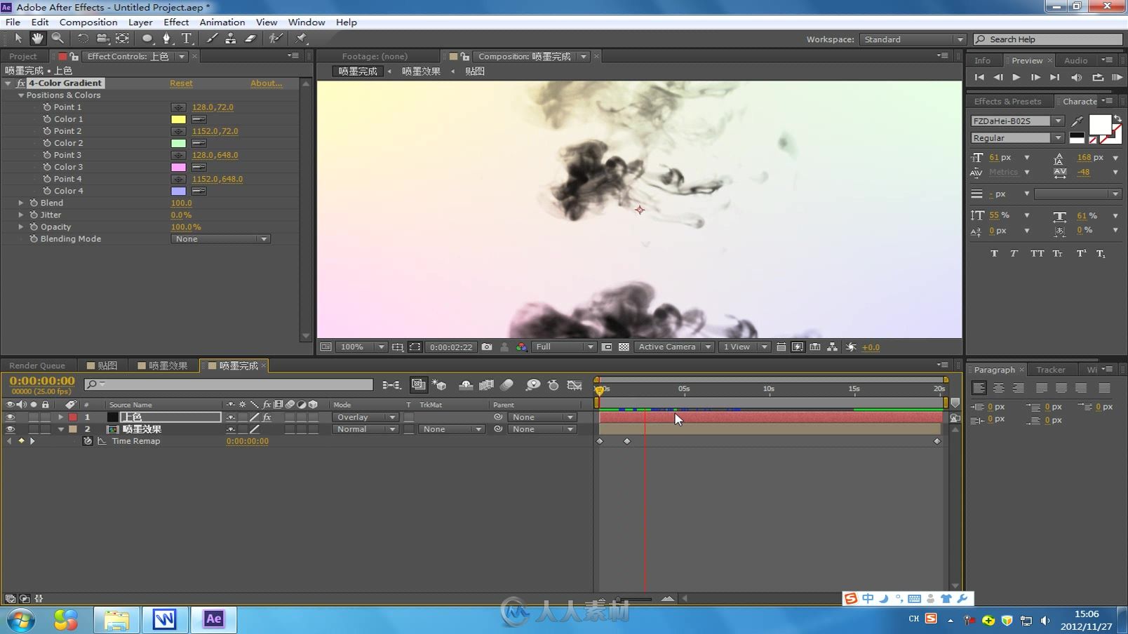1128x634 pixels.
Task: Open the pink Color 3 swatch
Action: (x=179, y=167)
